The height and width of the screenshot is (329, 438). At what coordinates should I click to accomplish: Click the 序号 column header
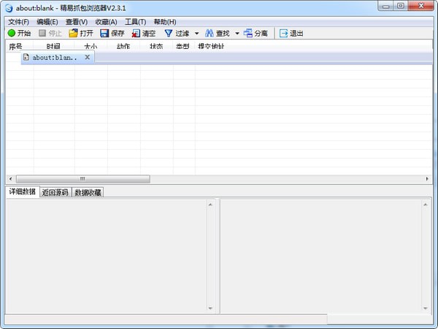[15, 46]
